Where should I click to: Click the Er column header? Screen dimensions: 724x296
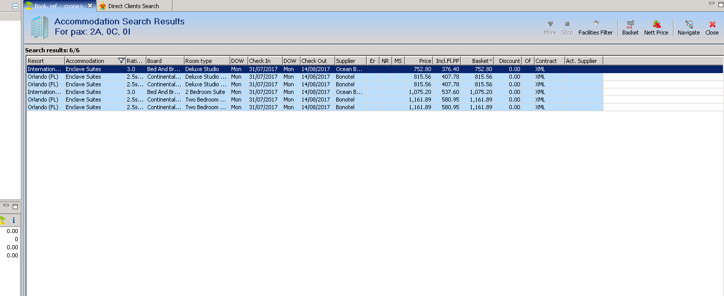373,61
